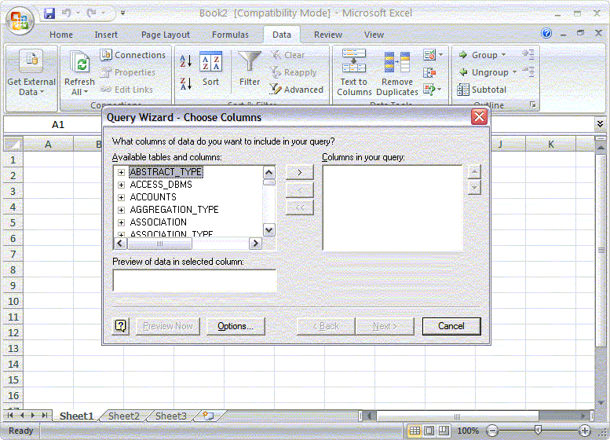This screenshot has height=440, width=610.
Task: Expand the ABSTRACT_TYPE table node
Action: click(122, 172)
